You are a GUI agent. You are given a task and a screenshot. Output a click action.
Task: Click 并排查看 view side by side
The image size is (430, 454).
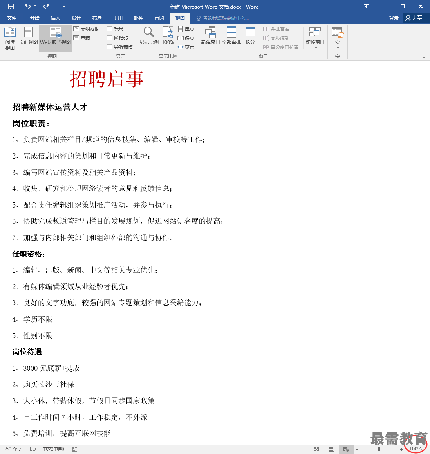(x=276, y=29)
